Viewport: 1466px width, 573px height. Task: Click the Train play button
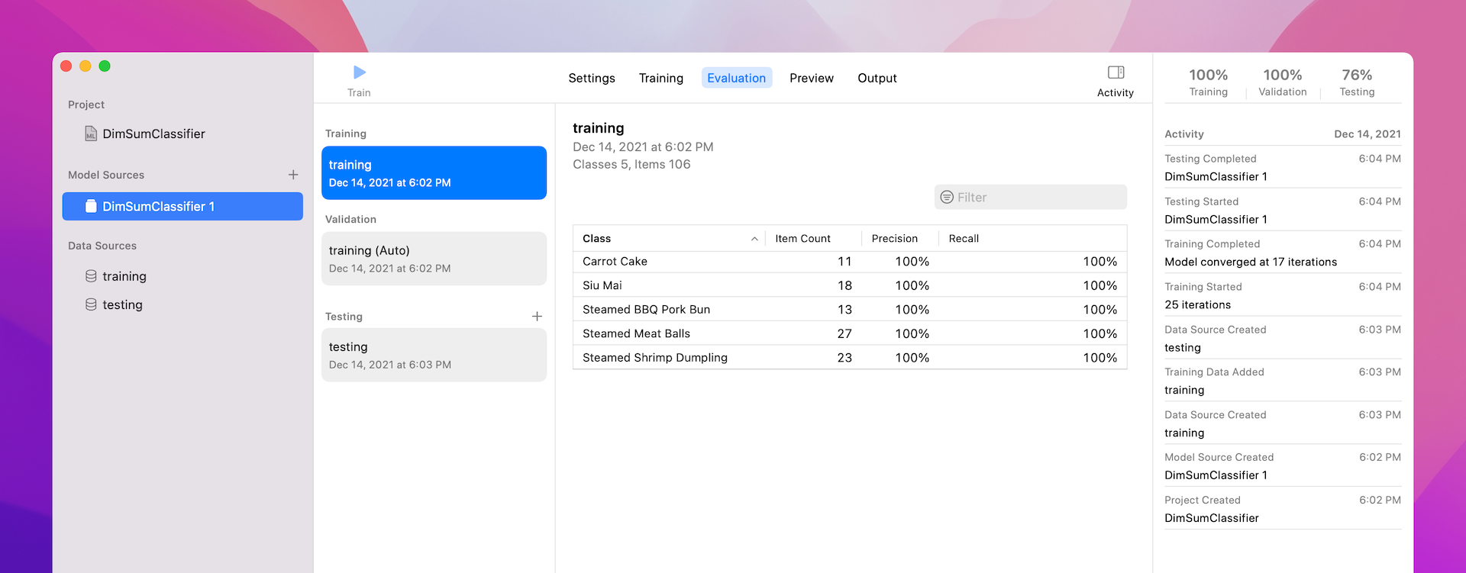359,73
